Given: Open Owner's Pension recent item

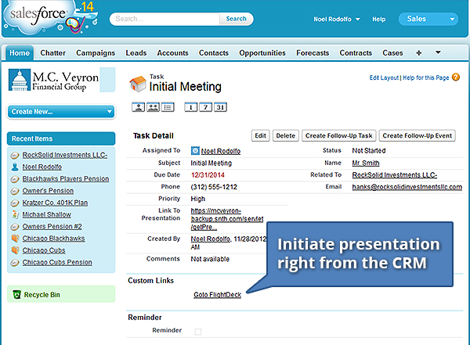Looking at the screenshot, I should [48, 191].
